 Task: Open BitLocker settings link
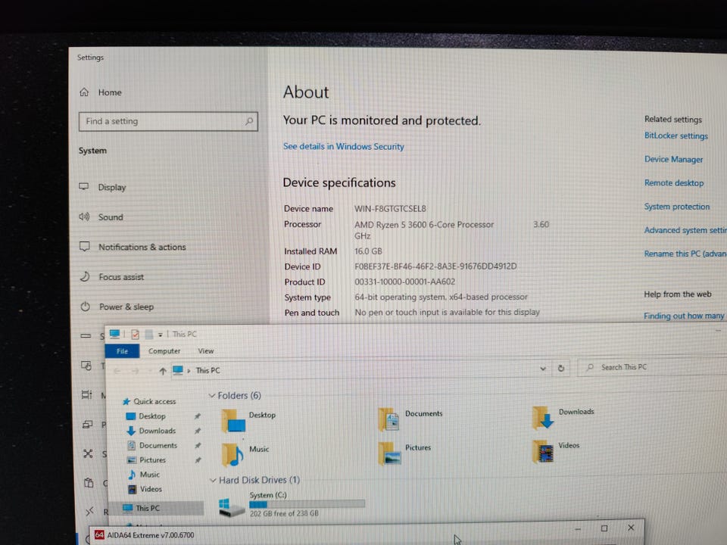click(676, 135)
